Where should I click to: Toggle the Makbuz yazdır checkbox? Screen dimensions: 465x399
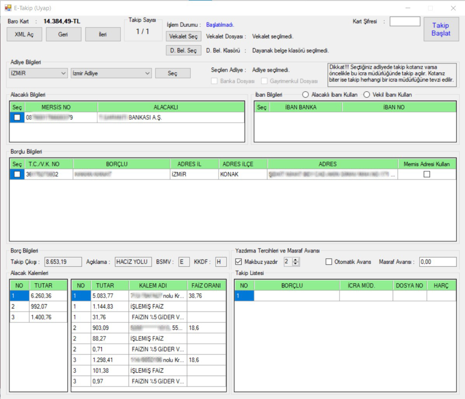click(x=239, y=261)
